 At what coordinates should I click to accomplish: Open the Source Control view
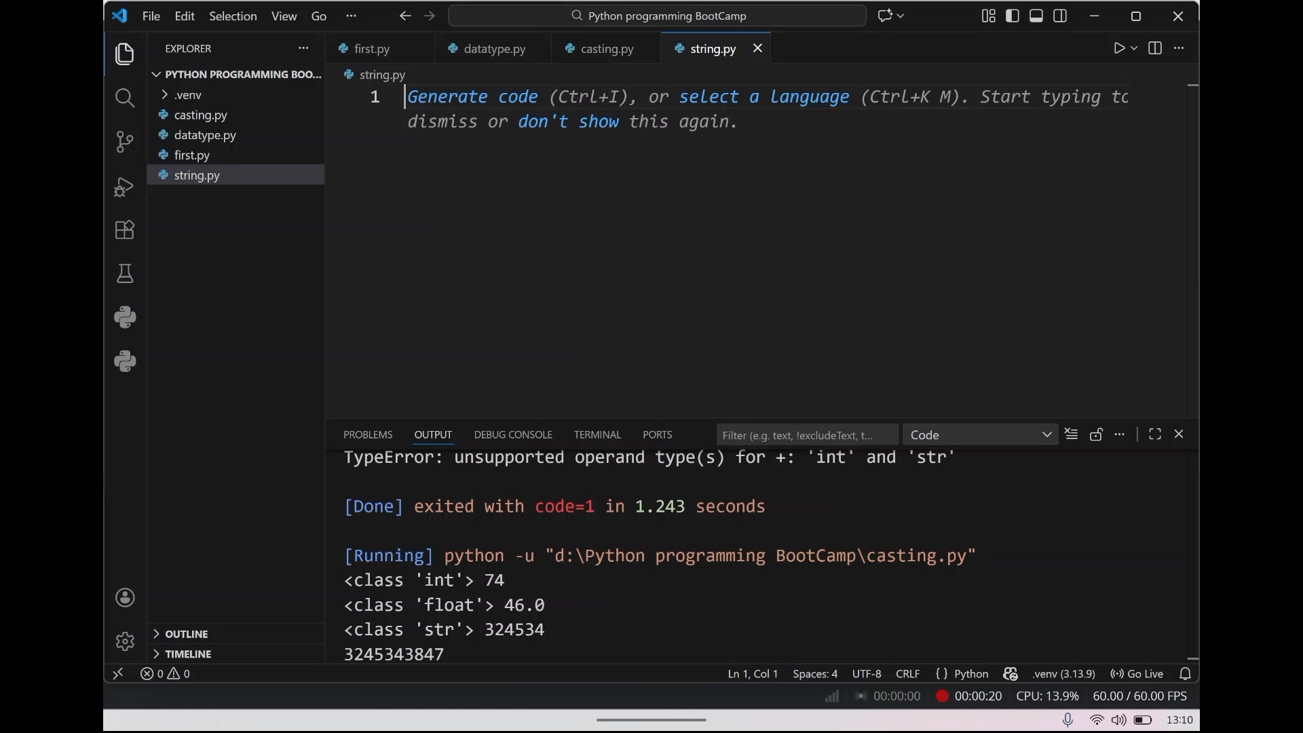click(x=125, y=142)
